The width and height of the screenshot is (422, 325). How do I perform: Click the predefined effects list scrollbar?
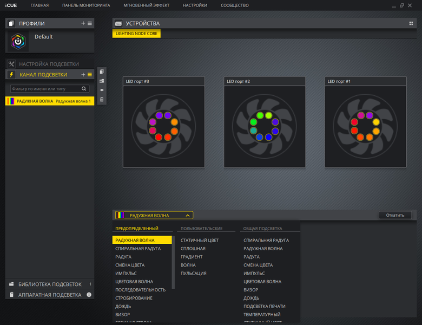click(173, 263)
